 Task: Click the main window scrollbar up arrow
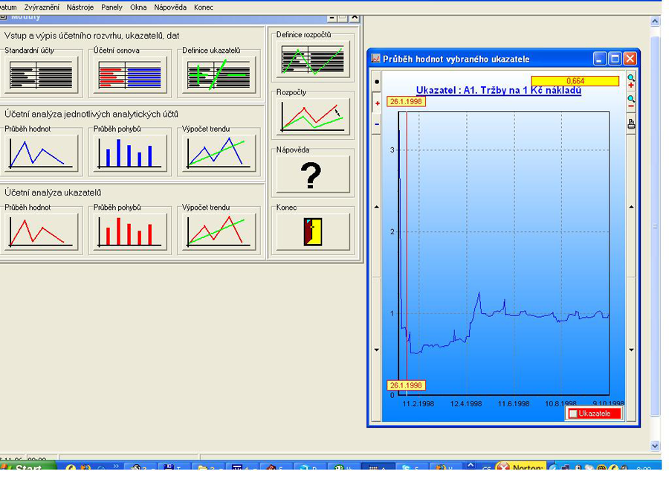(655, 21)
